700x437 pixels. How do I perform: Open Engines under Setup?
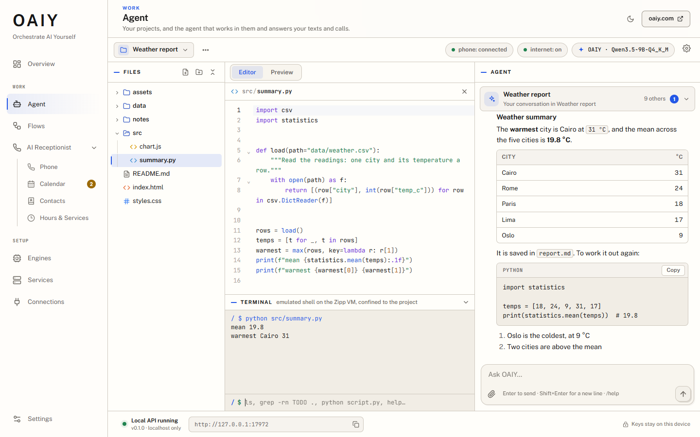(x=53, y=258)
